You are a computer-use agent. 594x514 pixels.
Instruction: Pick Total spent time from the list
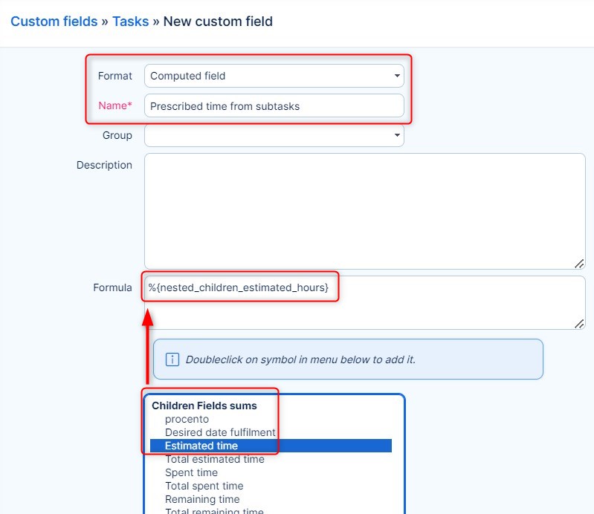[x=204, y=486]
